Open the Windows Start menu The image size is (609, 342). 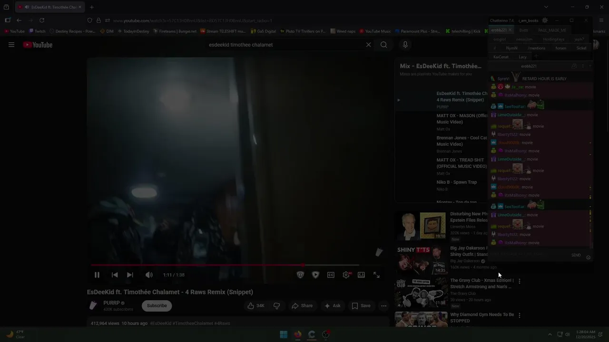(284, 334)
